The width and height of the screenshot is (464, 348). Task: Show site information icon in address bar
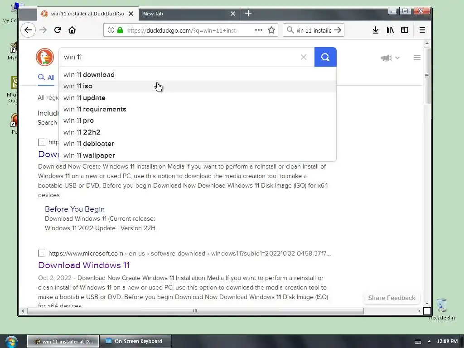coord(111,30)
